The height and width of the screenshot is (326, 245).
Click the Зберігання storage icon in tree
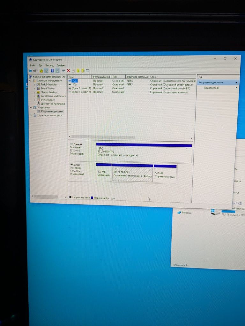click(x=35, y=107)
